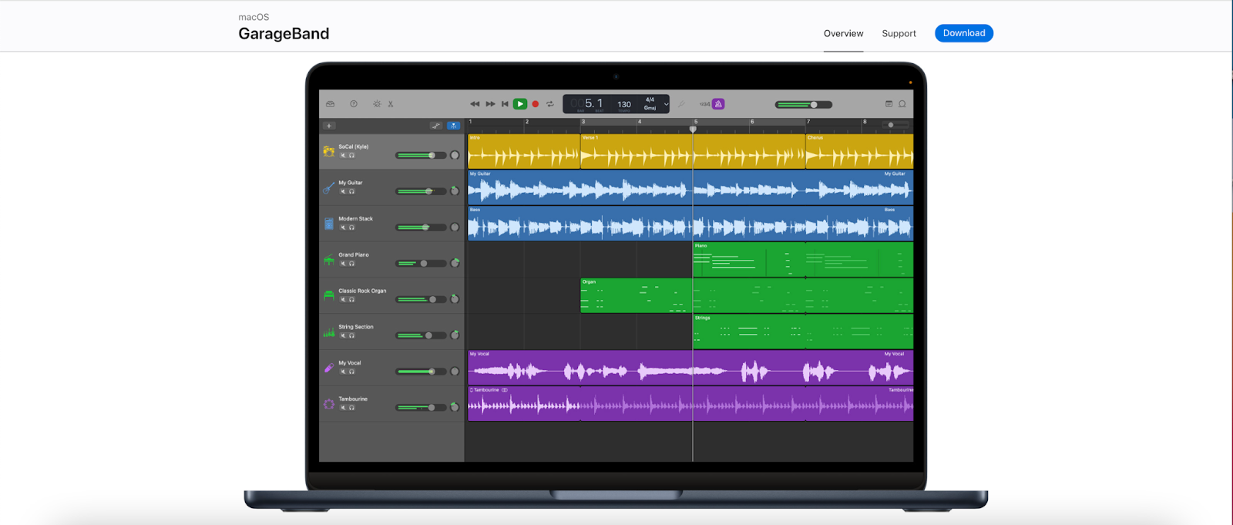The height and width of the screenshot is (525, 1233).
Task: Mute the My Vocal track
Action: tap(343, 372)
